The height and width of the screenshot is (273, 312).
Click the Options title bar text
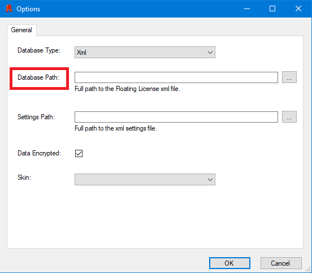pos(28,9)
